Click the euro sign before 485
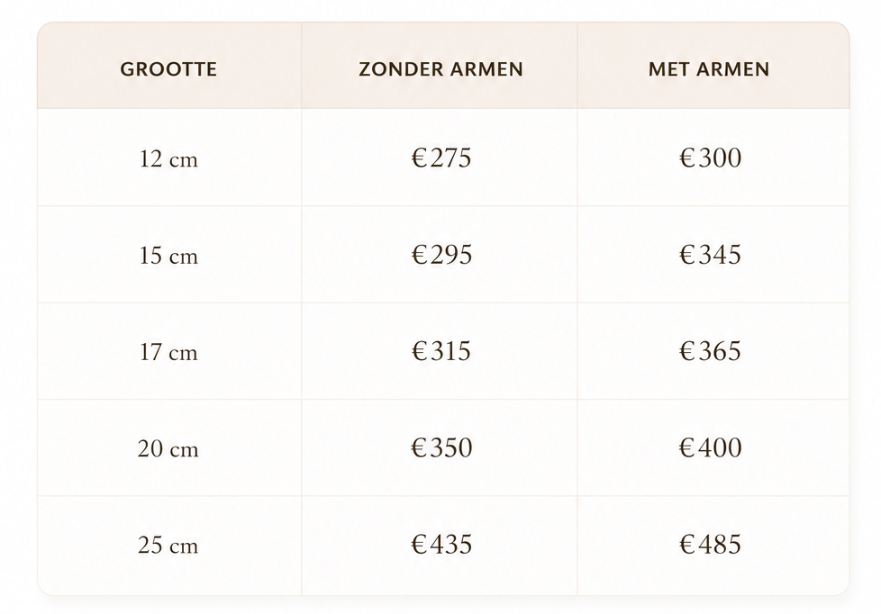The width and height of the screenshot is (881, 614). click(687, 545)
